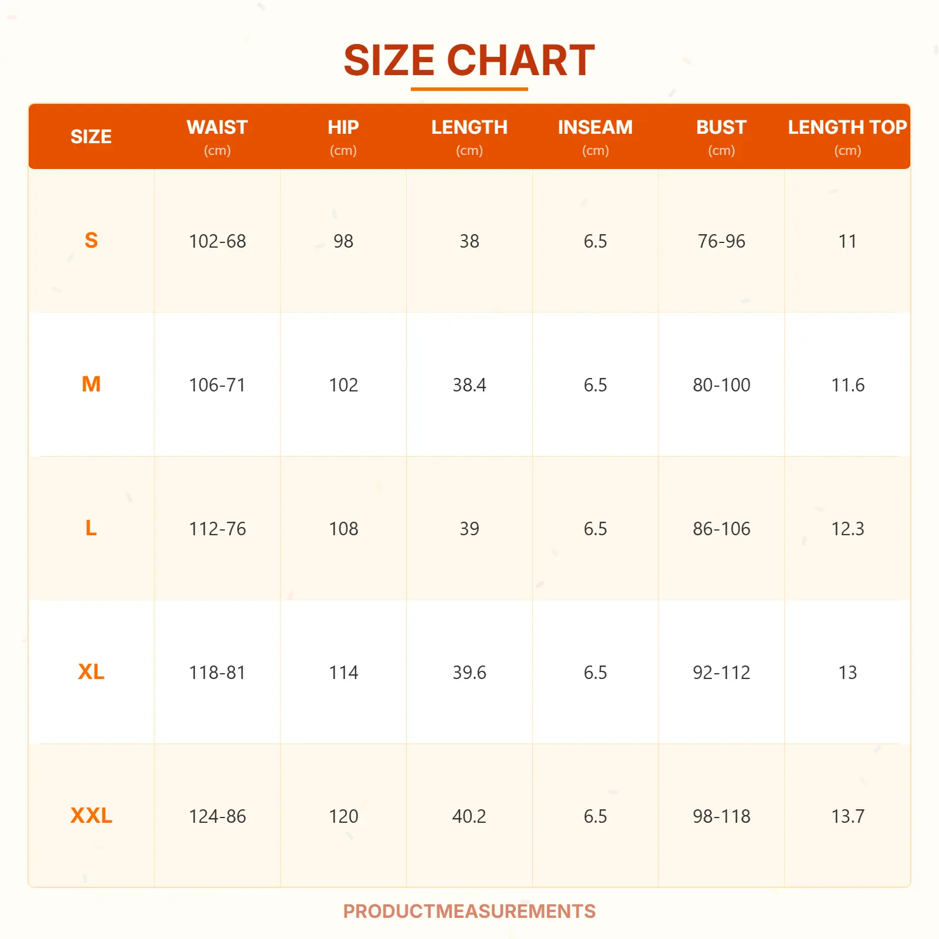
Task: Click the BUST column header
Action: tap(721, 128)
